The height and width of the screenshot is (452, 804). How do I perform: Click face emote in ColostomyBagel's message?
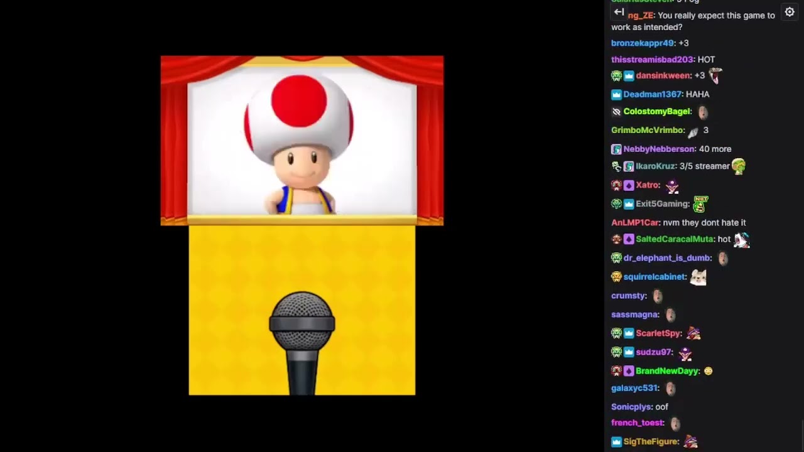(703, 112)
